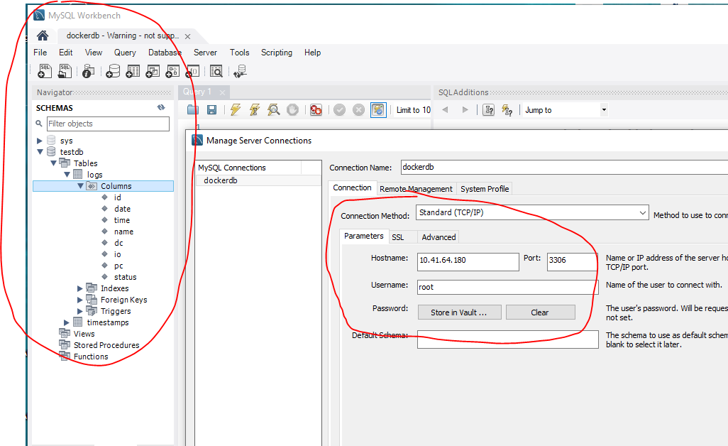The height and width of the screenshot is (446, 728).
Task: Open the Connection Method dropdown
Action: tap(643, 213)
